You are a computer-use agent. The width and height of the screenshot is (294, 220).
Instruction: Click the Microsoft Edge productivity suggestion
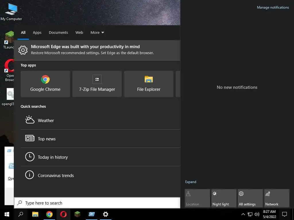pyautogui.click(x=97, y=50)
